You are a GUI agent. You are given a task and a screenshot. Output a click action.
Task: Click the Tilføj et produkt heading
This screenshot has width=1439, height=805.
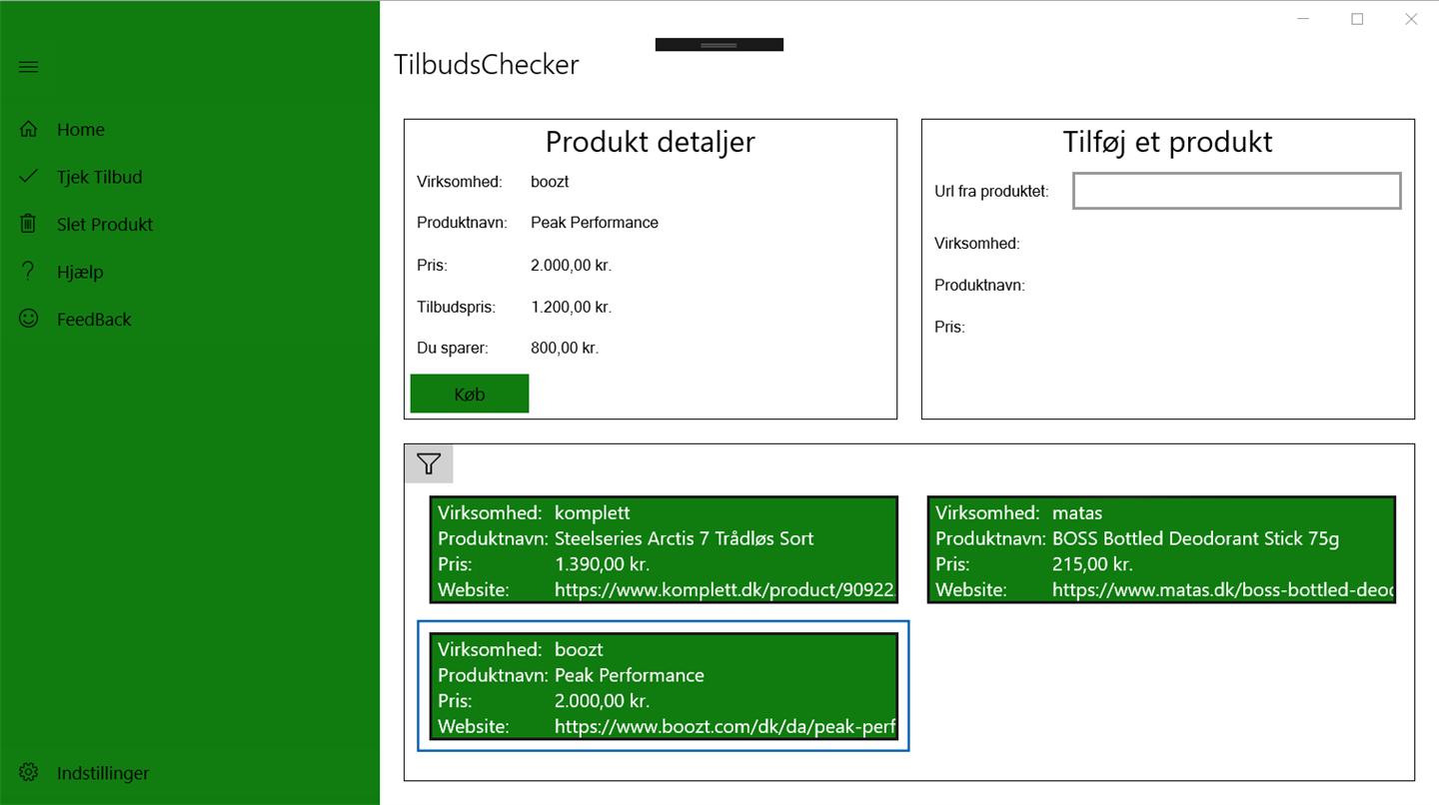click(1167, 142)
